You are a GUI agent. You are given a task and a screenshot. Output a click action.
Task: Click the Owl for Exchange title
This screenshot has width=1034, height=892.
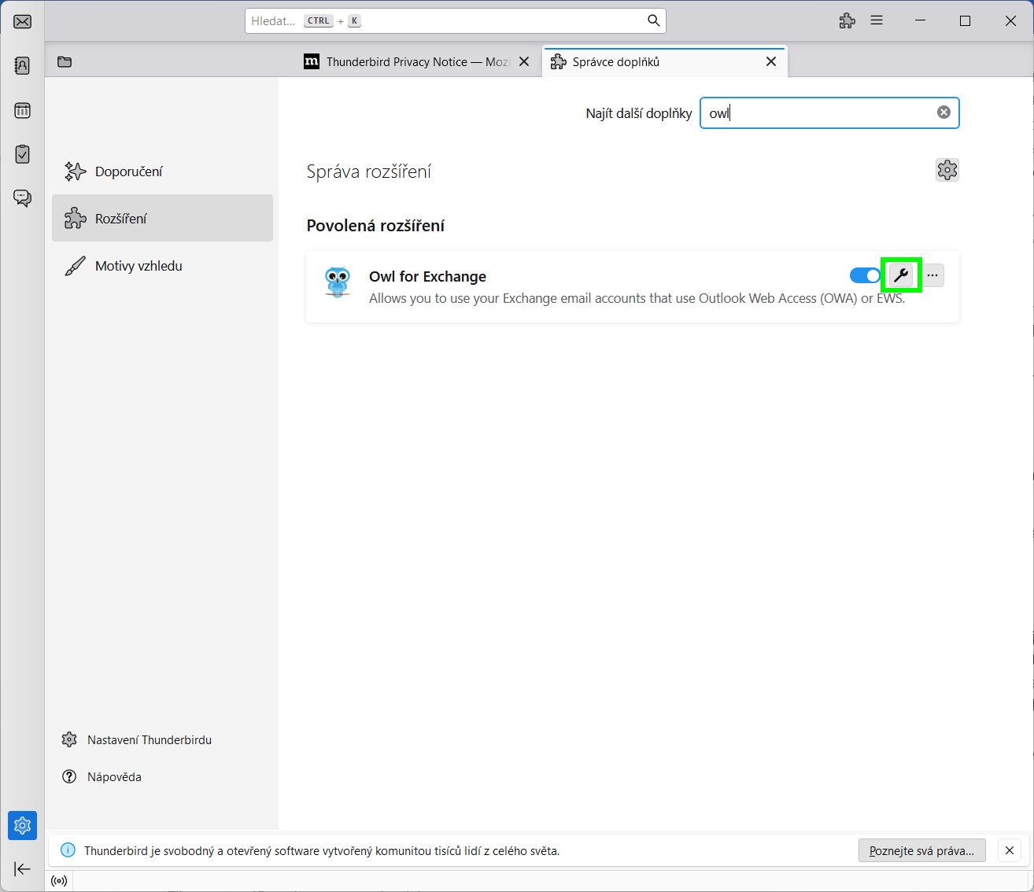point(427,276)
